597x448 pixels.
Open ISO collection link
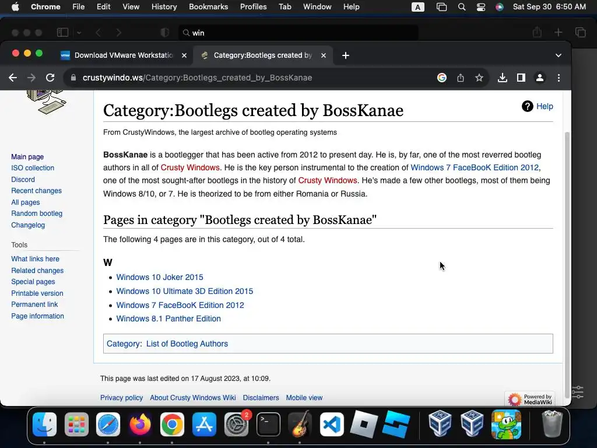coord(33,168)
